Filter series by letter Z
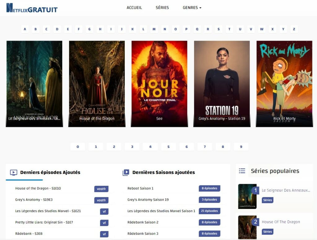The image size is (317, 240). coord(294,29)
